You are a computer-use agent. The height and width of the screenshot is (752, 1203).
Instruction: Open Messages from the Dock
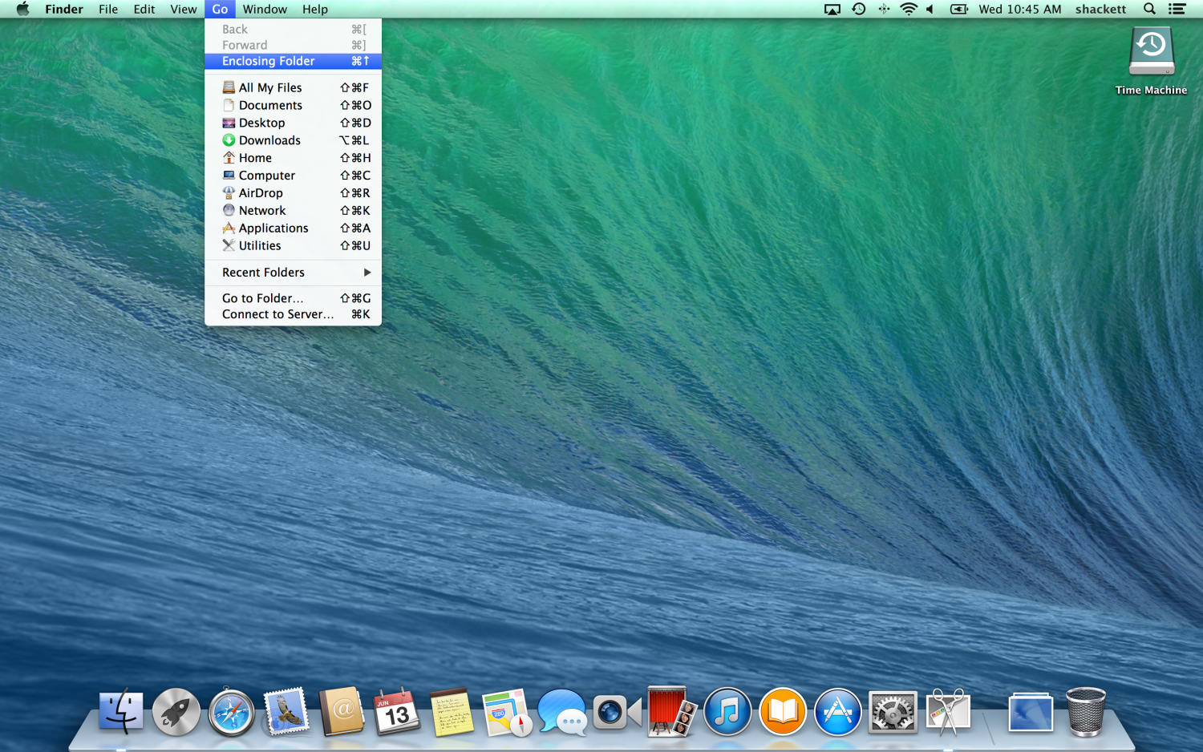[561, 712]
